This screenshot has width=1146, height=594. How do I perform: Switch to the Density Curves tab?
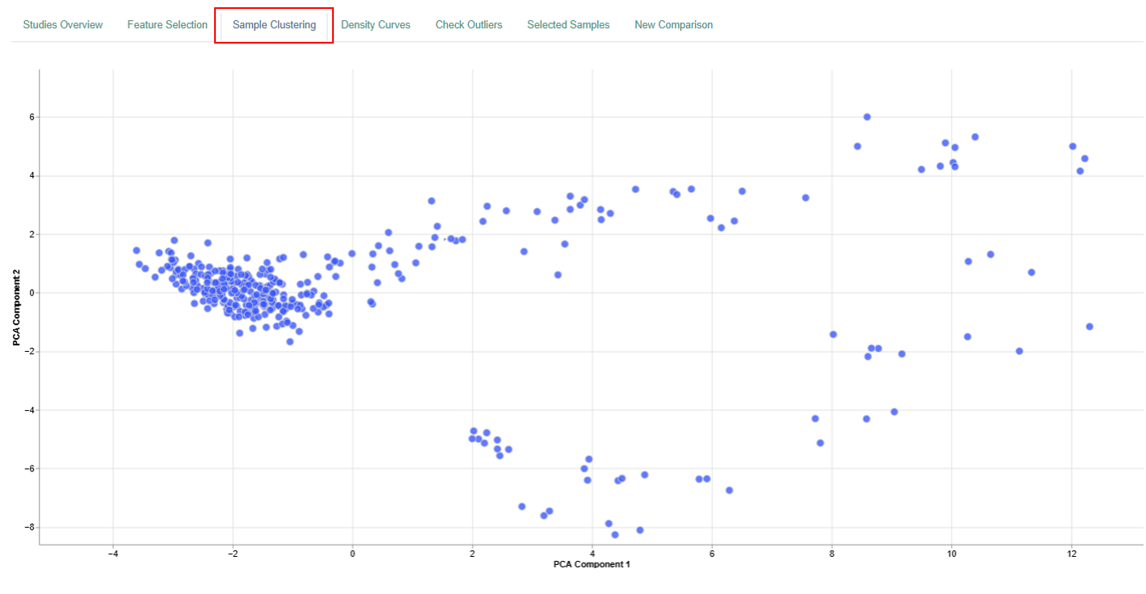tap(375, 24)
